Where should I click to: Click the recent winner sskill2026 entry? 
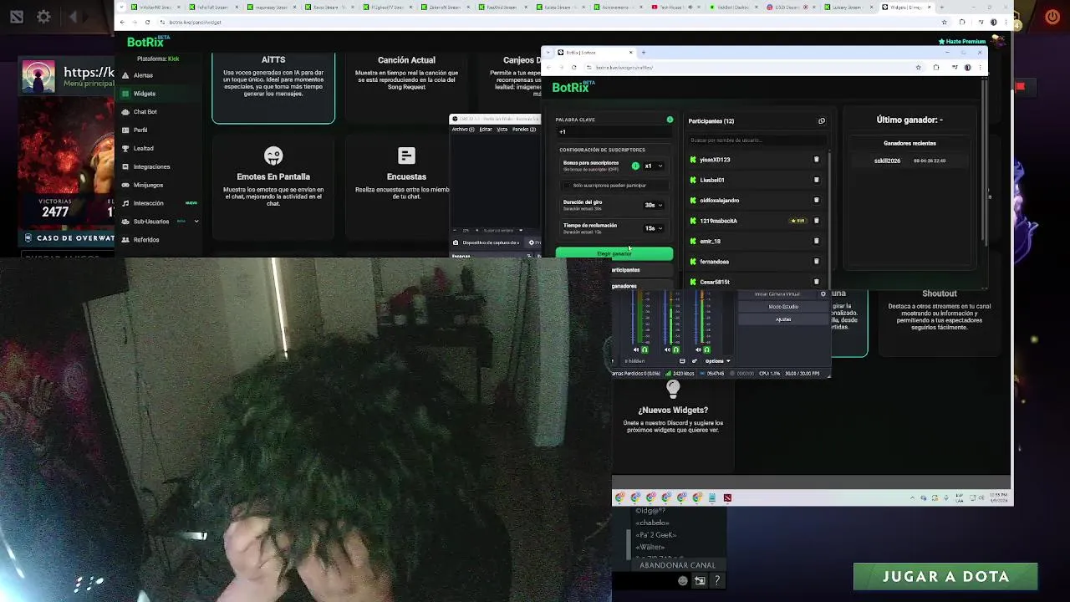[x=909, y=161]
